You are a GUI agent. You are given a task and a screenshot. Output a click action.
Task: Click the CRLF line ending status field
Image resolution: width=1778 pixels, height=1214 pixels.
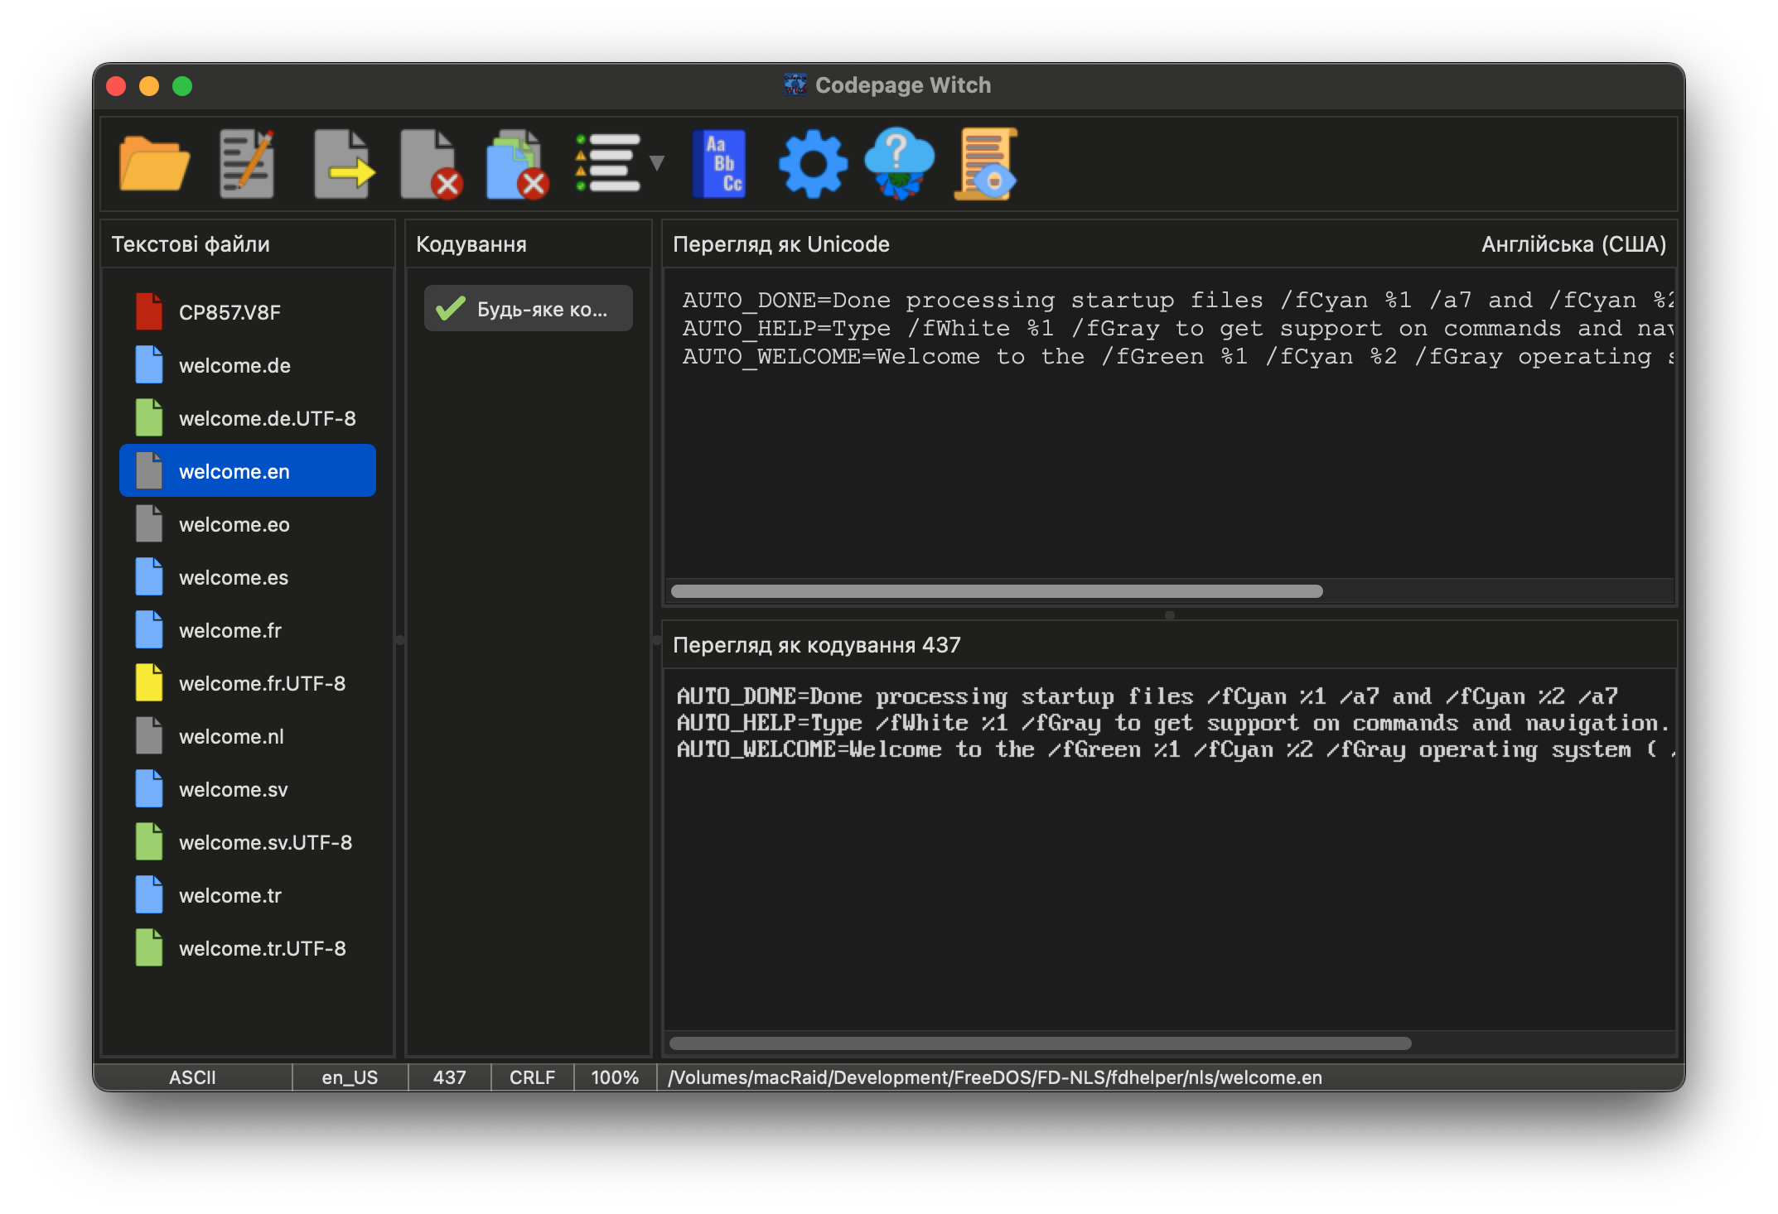[532, 1077]
